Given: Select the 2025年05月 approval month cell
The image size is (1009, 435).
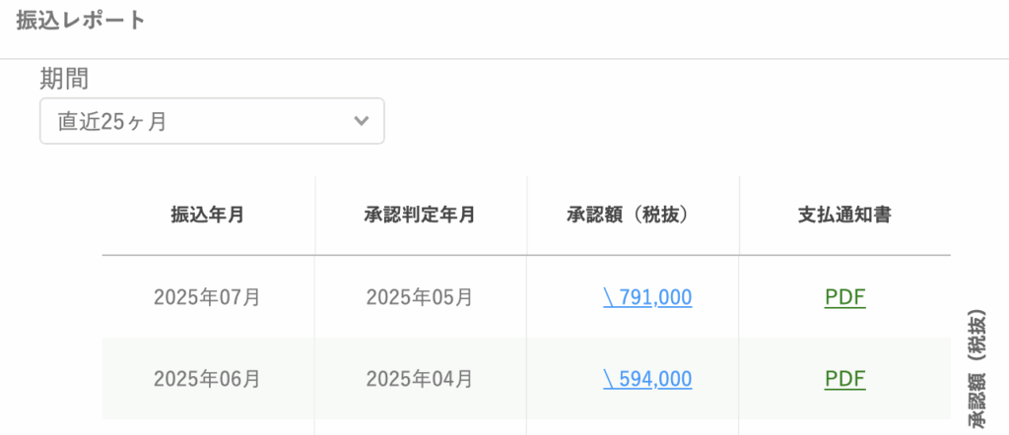Looking at the screenshot, I should [420, 297].
